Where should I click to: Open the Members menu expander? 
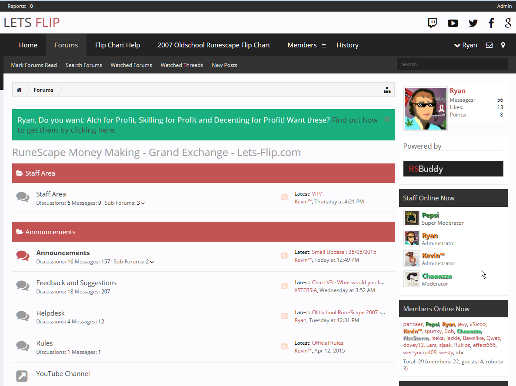pyautogui.click(x=323, y=46)
